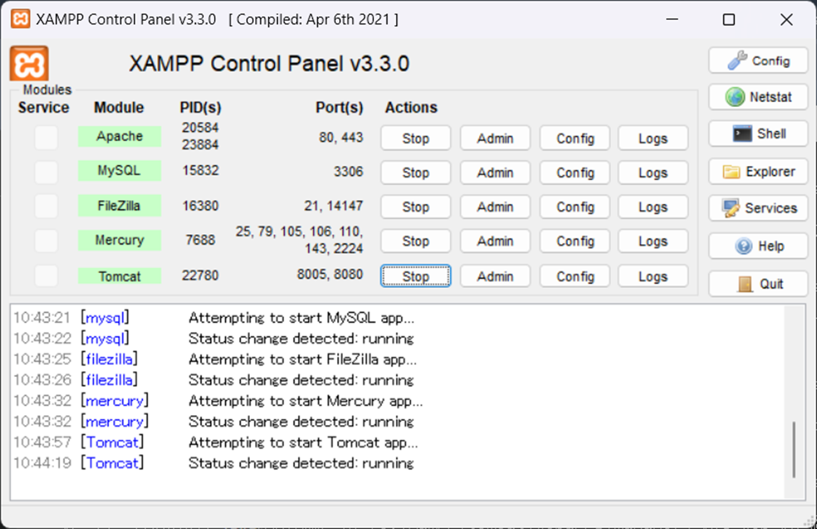Stop the Tomcat module
The width and height of the screenshot is (817, 529).
pyautogui.click(x=415, y=275)
